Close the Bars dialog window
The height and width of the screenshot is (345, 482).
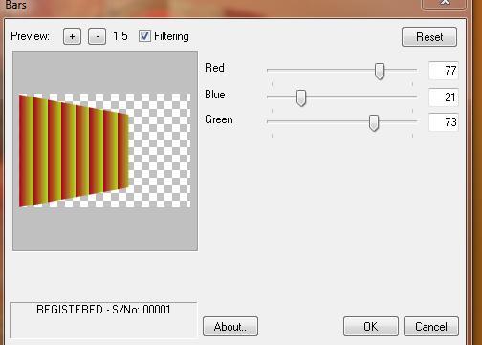click(x=445, y=3)
